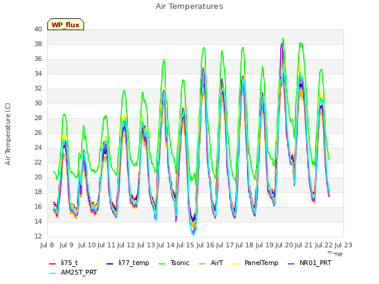Click the 40 y-axis tick label
Viewport: 379px width, 284px height.
[x=38, y=29]
